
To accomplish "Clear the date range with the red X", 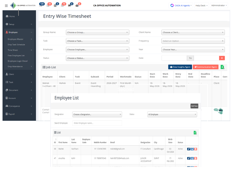I will (222, 58).
